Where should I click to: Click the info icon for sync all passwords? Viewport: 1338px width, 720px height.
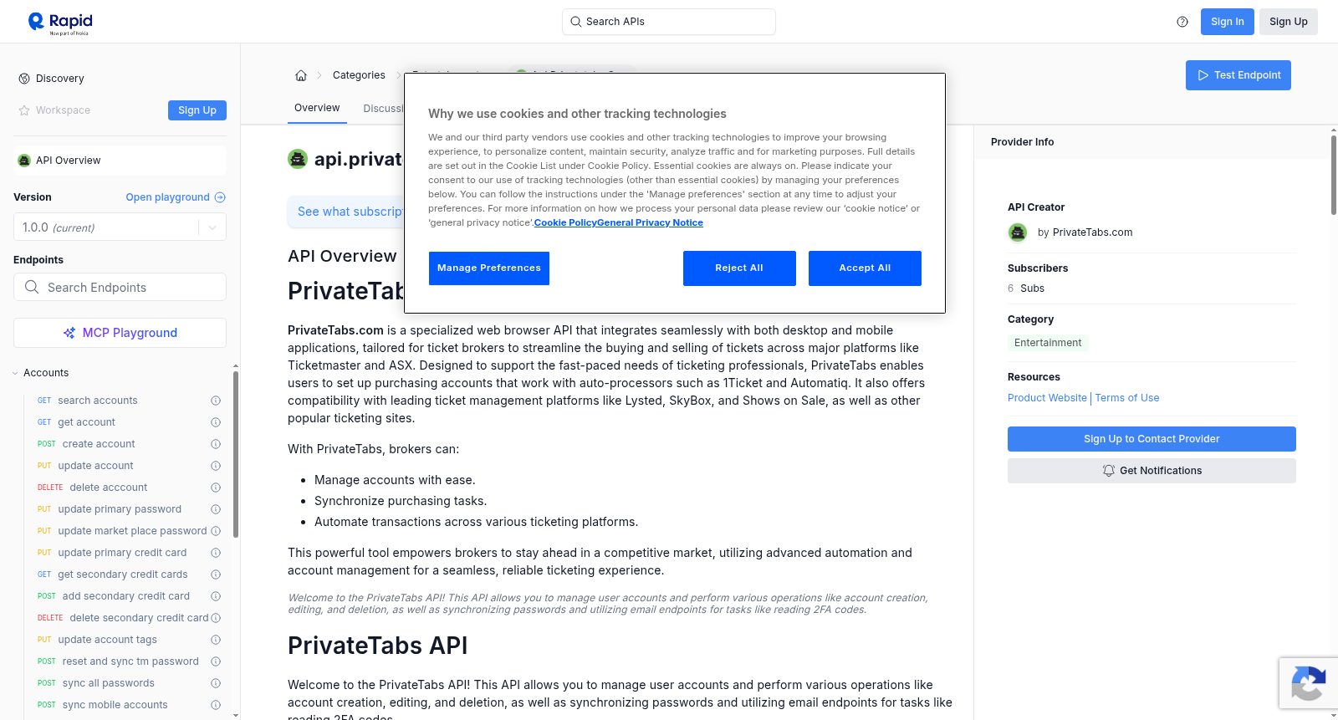point(216,683)
